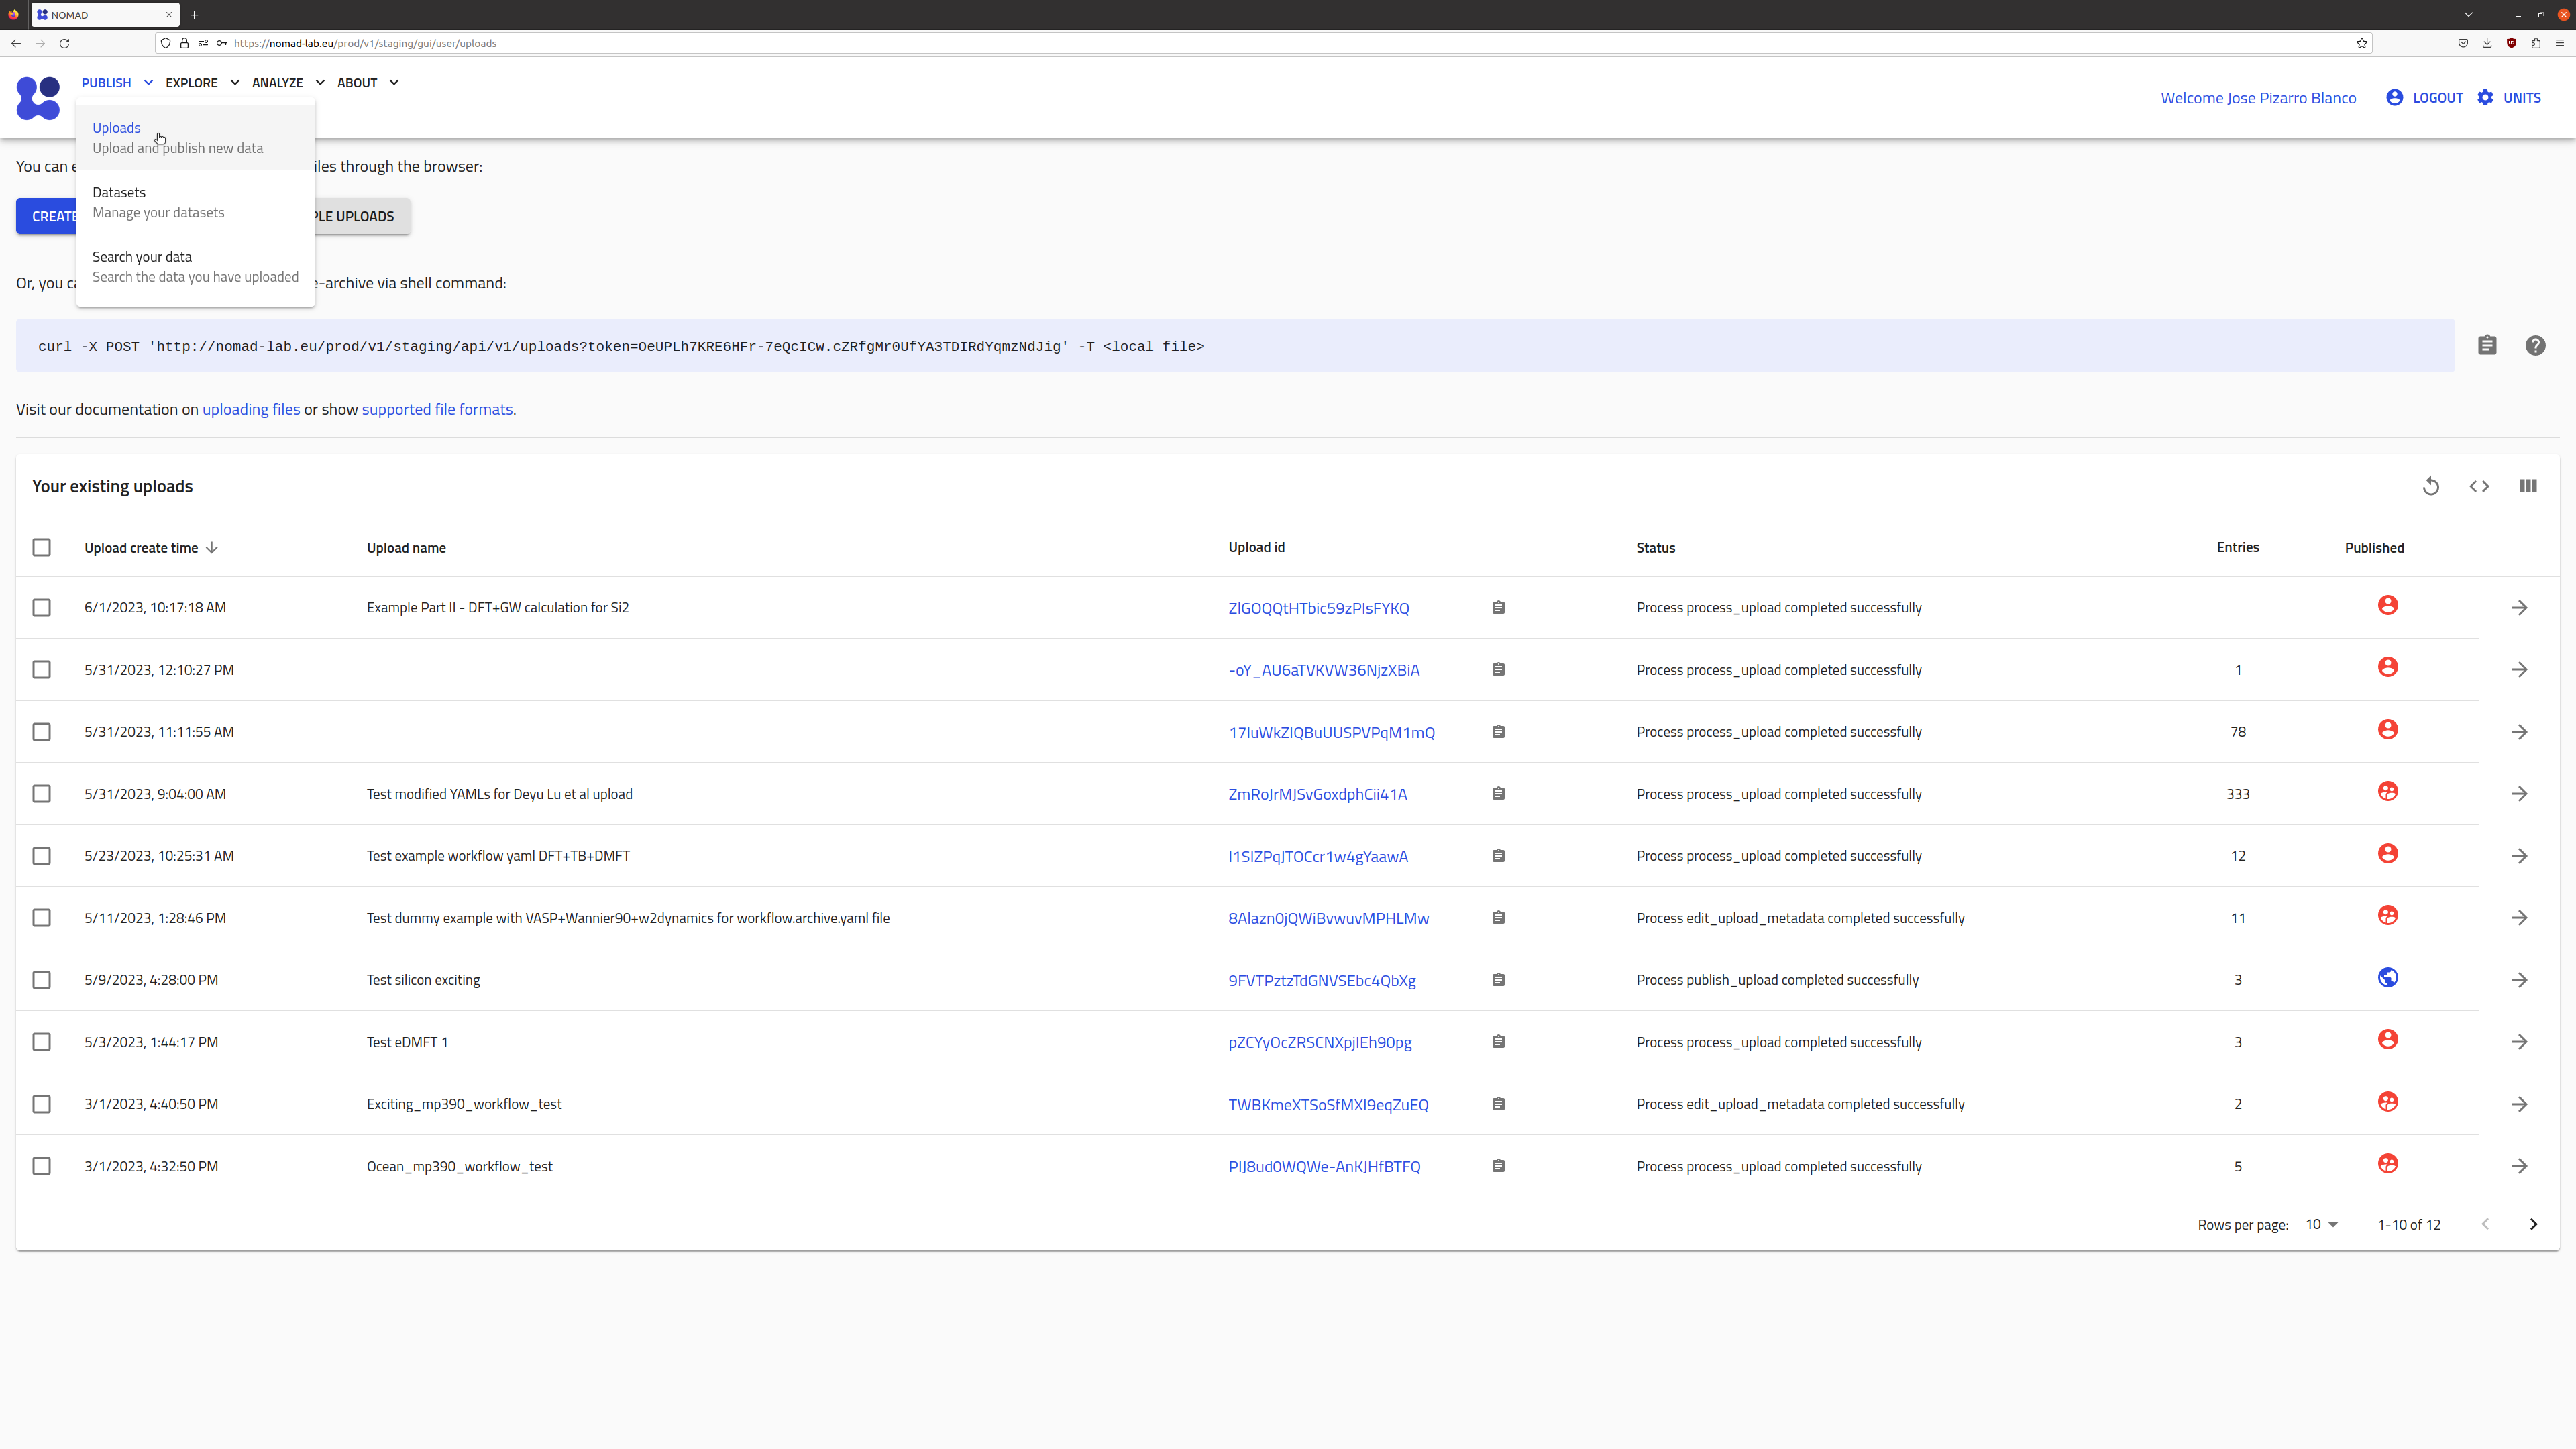Click the copy icon for ZmRojrMJ5vGoxdphCii41A
This screenshot has height=1449, width=2576.
[x=1499, y=793]
